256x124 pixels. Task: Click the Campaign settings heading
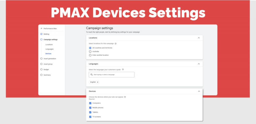tap(99, 28)
